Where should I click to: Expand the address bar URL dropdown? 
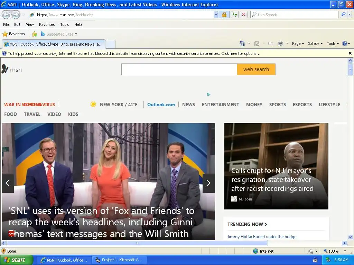[x=216, y=14]
